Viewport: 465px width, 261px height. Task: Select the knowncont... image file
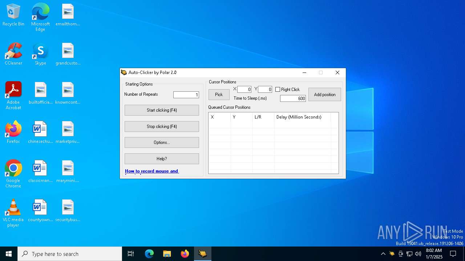click(x=68, y=94)
